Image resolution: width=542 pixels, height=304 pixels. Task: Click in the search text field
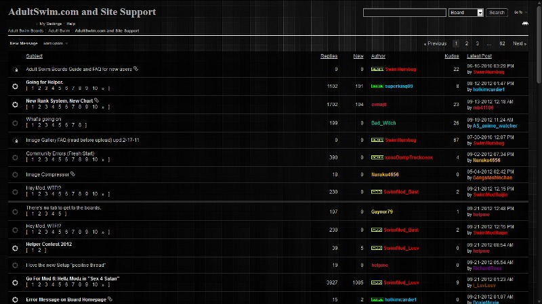click(x=404, y=12)
